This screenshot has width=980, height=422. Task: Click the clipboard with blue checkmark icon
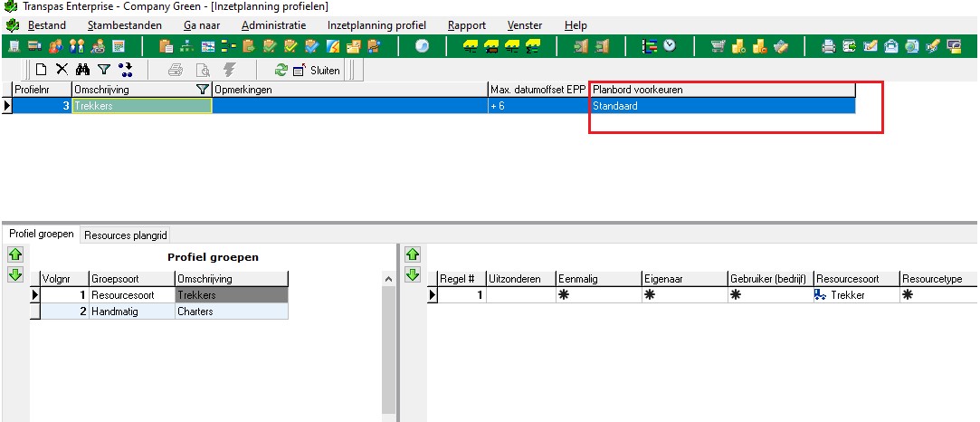[312, 46]
